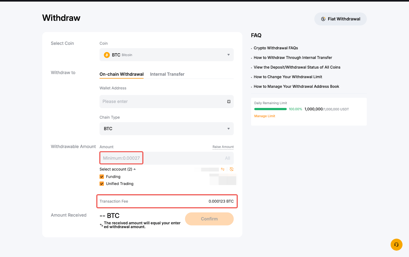Uncheck the Funding account checkbox

click(x=102, y=177)
